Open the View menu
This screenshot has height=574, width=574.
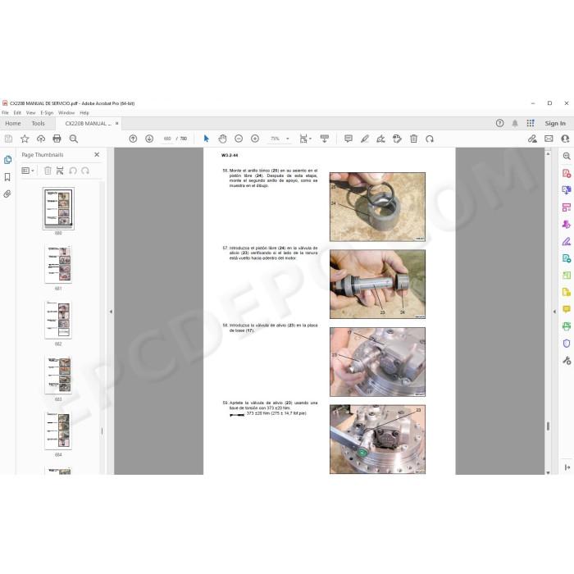(x=31, y=113)
